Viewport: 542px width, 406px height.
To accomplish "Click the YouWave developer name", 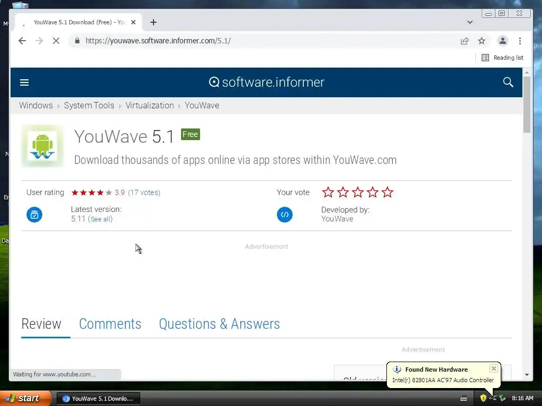I will [x=337, y=219].
